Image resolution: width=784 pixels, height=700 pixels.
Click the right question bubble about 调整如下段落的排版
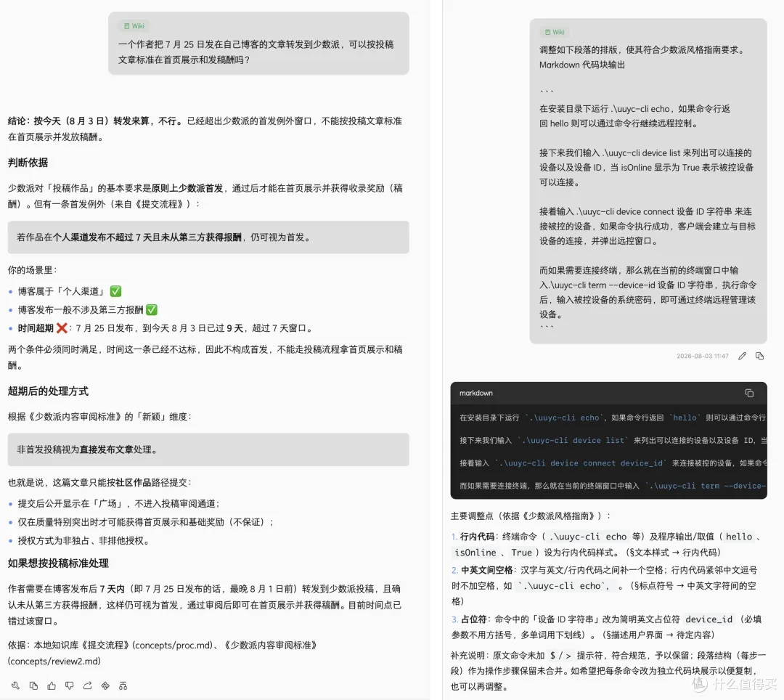[648, 181]
